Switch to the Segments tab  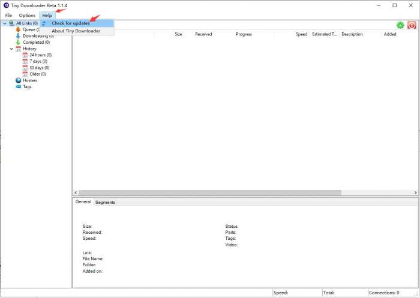105,203
